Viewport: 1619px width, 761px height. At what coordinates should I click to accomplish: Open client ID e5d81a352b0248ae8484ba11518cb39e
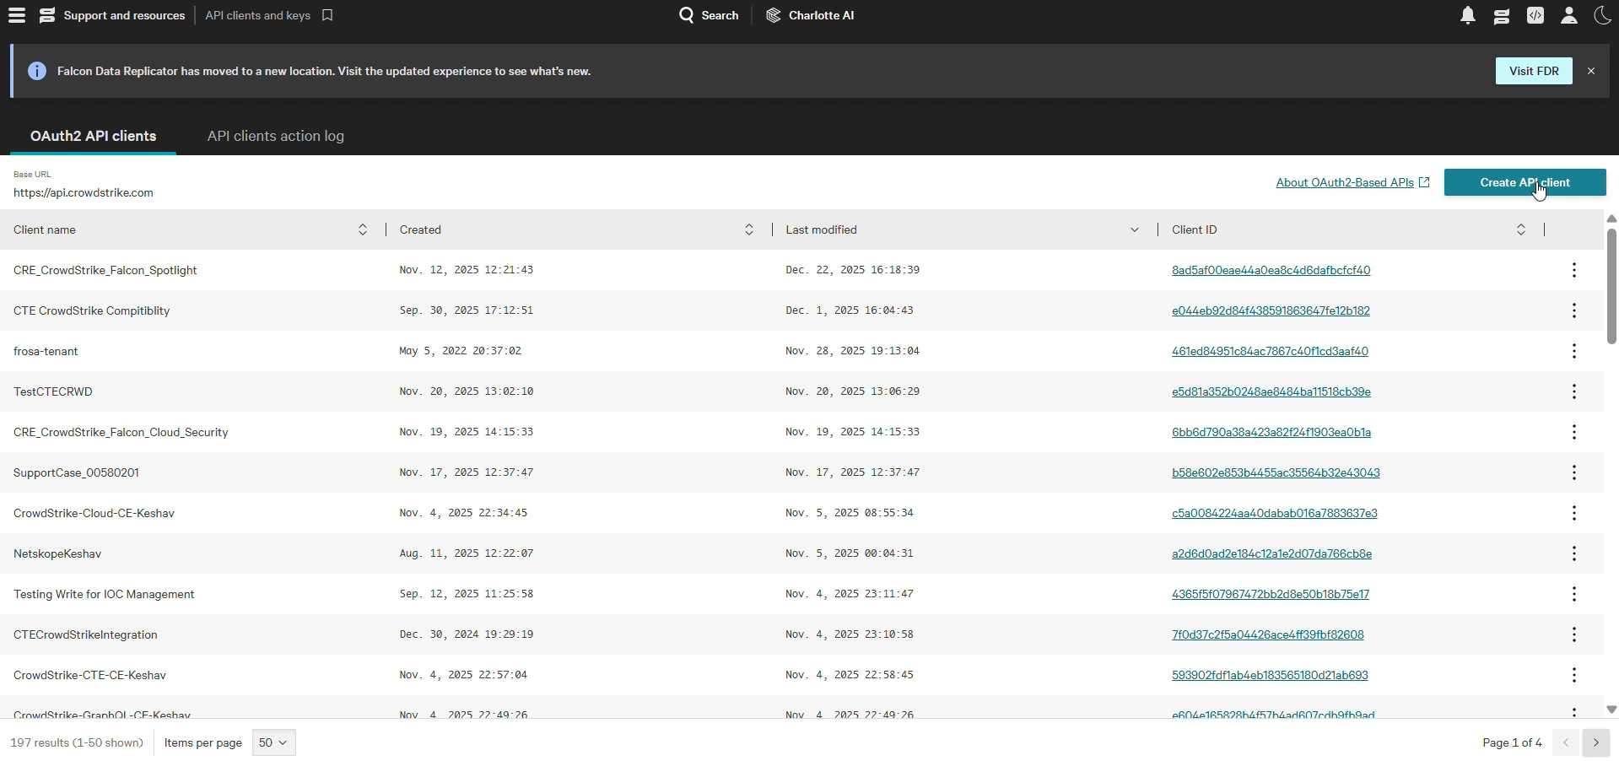click(1271, 391)
